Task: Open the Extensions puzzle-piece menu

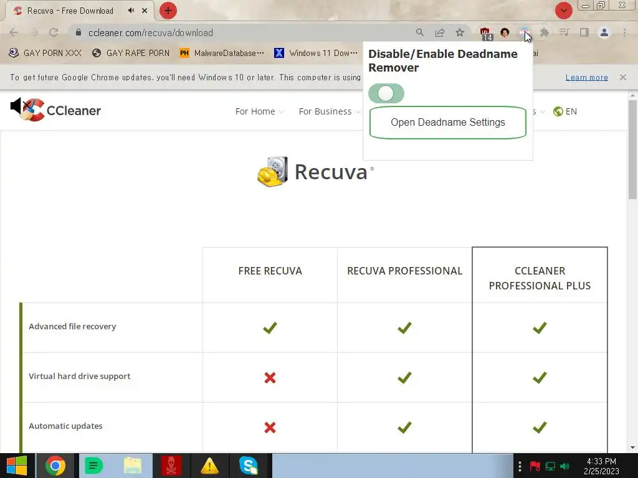Action: pyautogui.click(x=544, y=32)
